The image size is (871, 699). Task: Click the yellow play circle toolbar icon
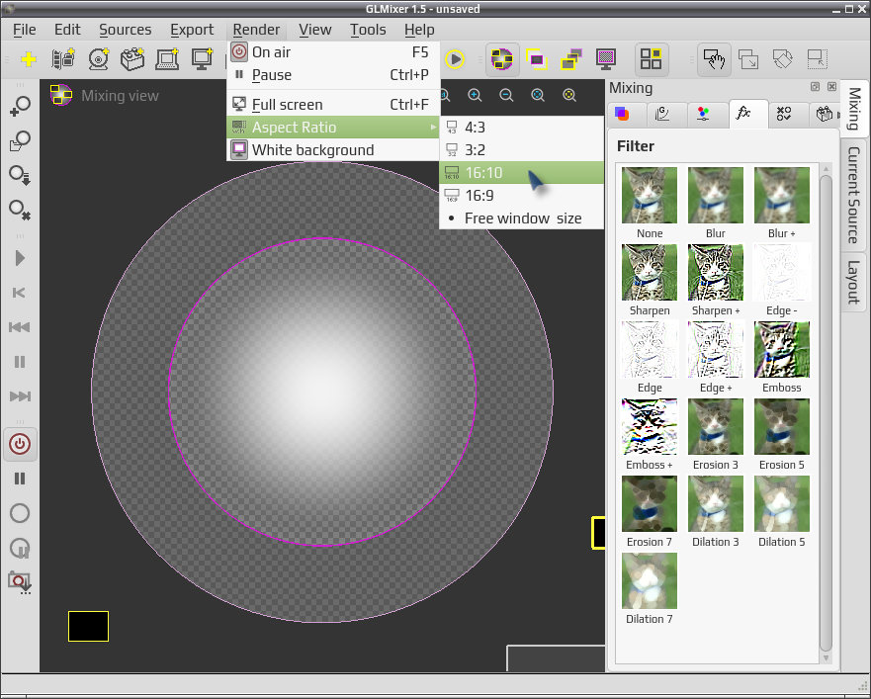point(455,59)
